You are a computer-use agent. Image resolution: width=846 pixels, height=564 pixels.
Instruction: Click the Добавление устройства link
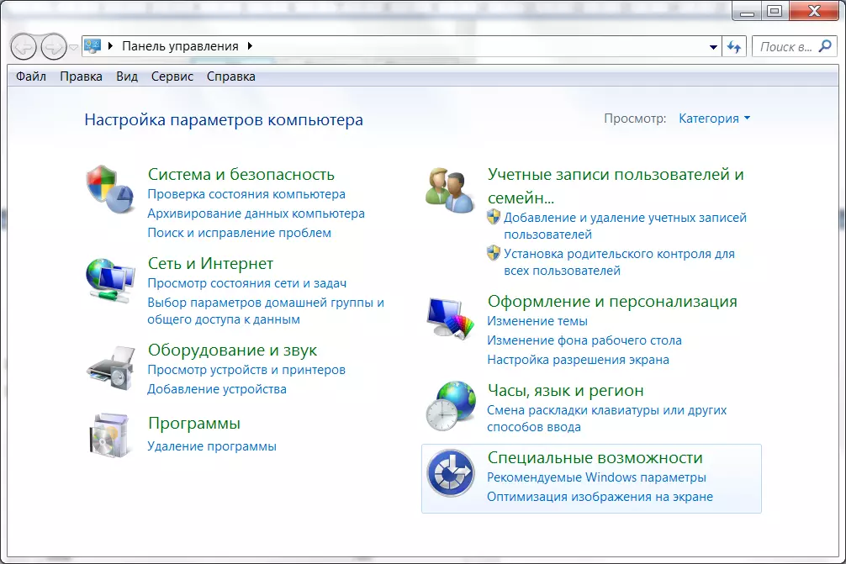pos(217,389)
